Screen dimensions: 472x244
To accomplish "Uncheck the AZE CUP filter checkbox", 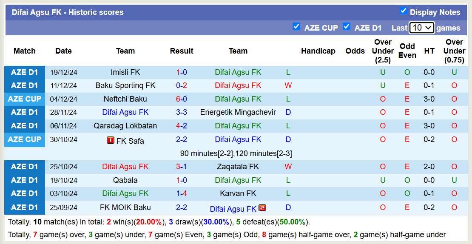I will (x=296, y=27).
